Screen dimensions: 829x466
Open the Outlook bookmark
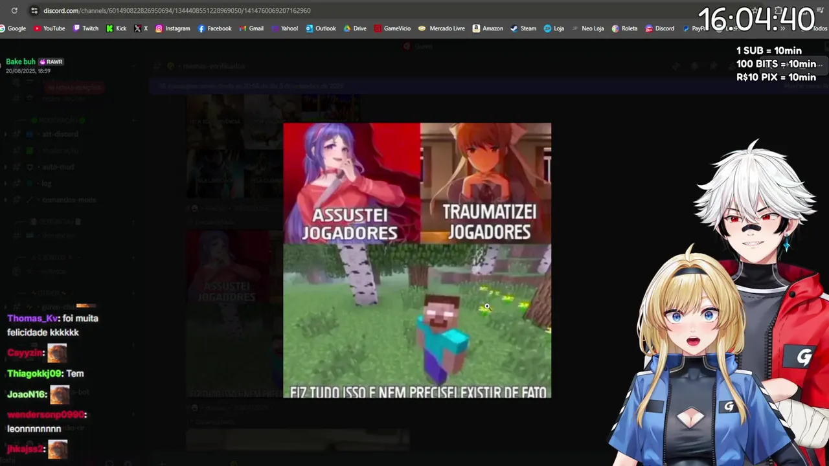coord(321,28)
